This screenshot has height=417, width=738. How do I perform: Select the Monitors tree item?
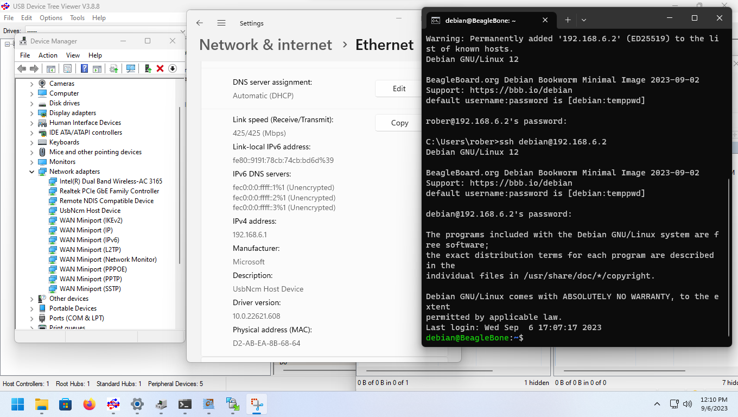click(62, 162)
